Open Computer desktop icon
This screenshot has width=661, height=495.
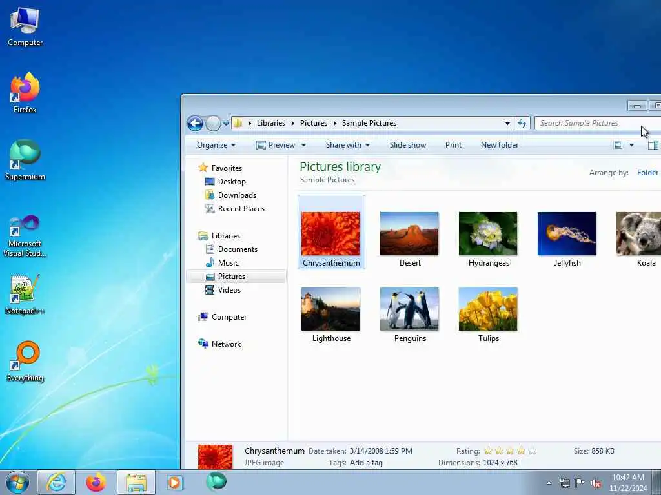[x=25, y=27]
